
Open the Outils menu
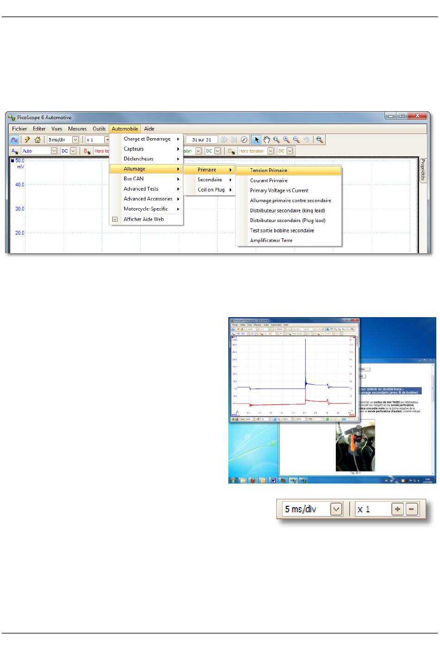click(x=99, y=129)
